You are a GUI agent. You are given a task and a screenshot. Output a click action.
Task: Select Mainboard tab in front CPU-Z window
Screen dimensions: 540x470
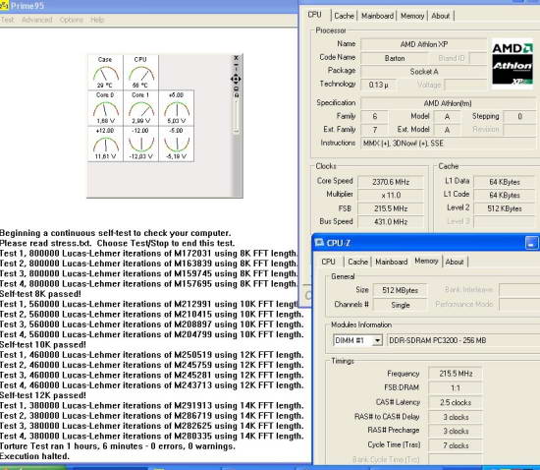tap(391, 262)
